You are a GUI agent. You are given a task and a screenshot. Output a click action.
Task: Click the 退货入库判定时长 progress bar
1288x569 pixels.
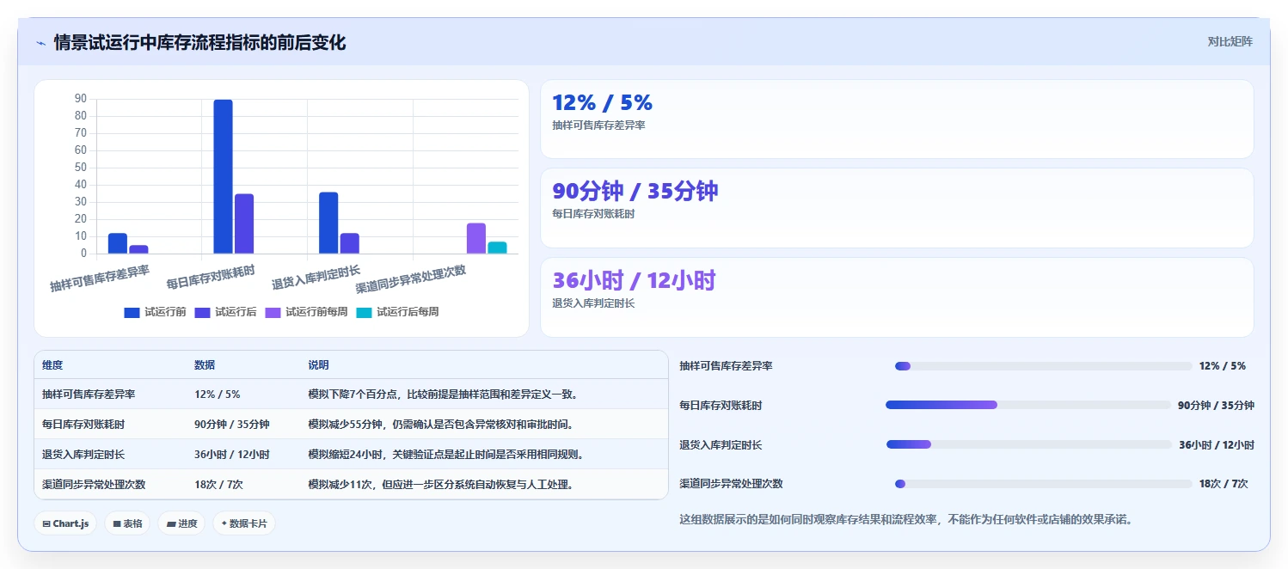click(x=1029, y=444)
